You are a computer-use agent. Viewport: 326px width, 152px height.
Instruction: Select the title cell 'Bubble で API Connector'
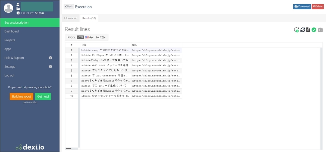(106, 76)
